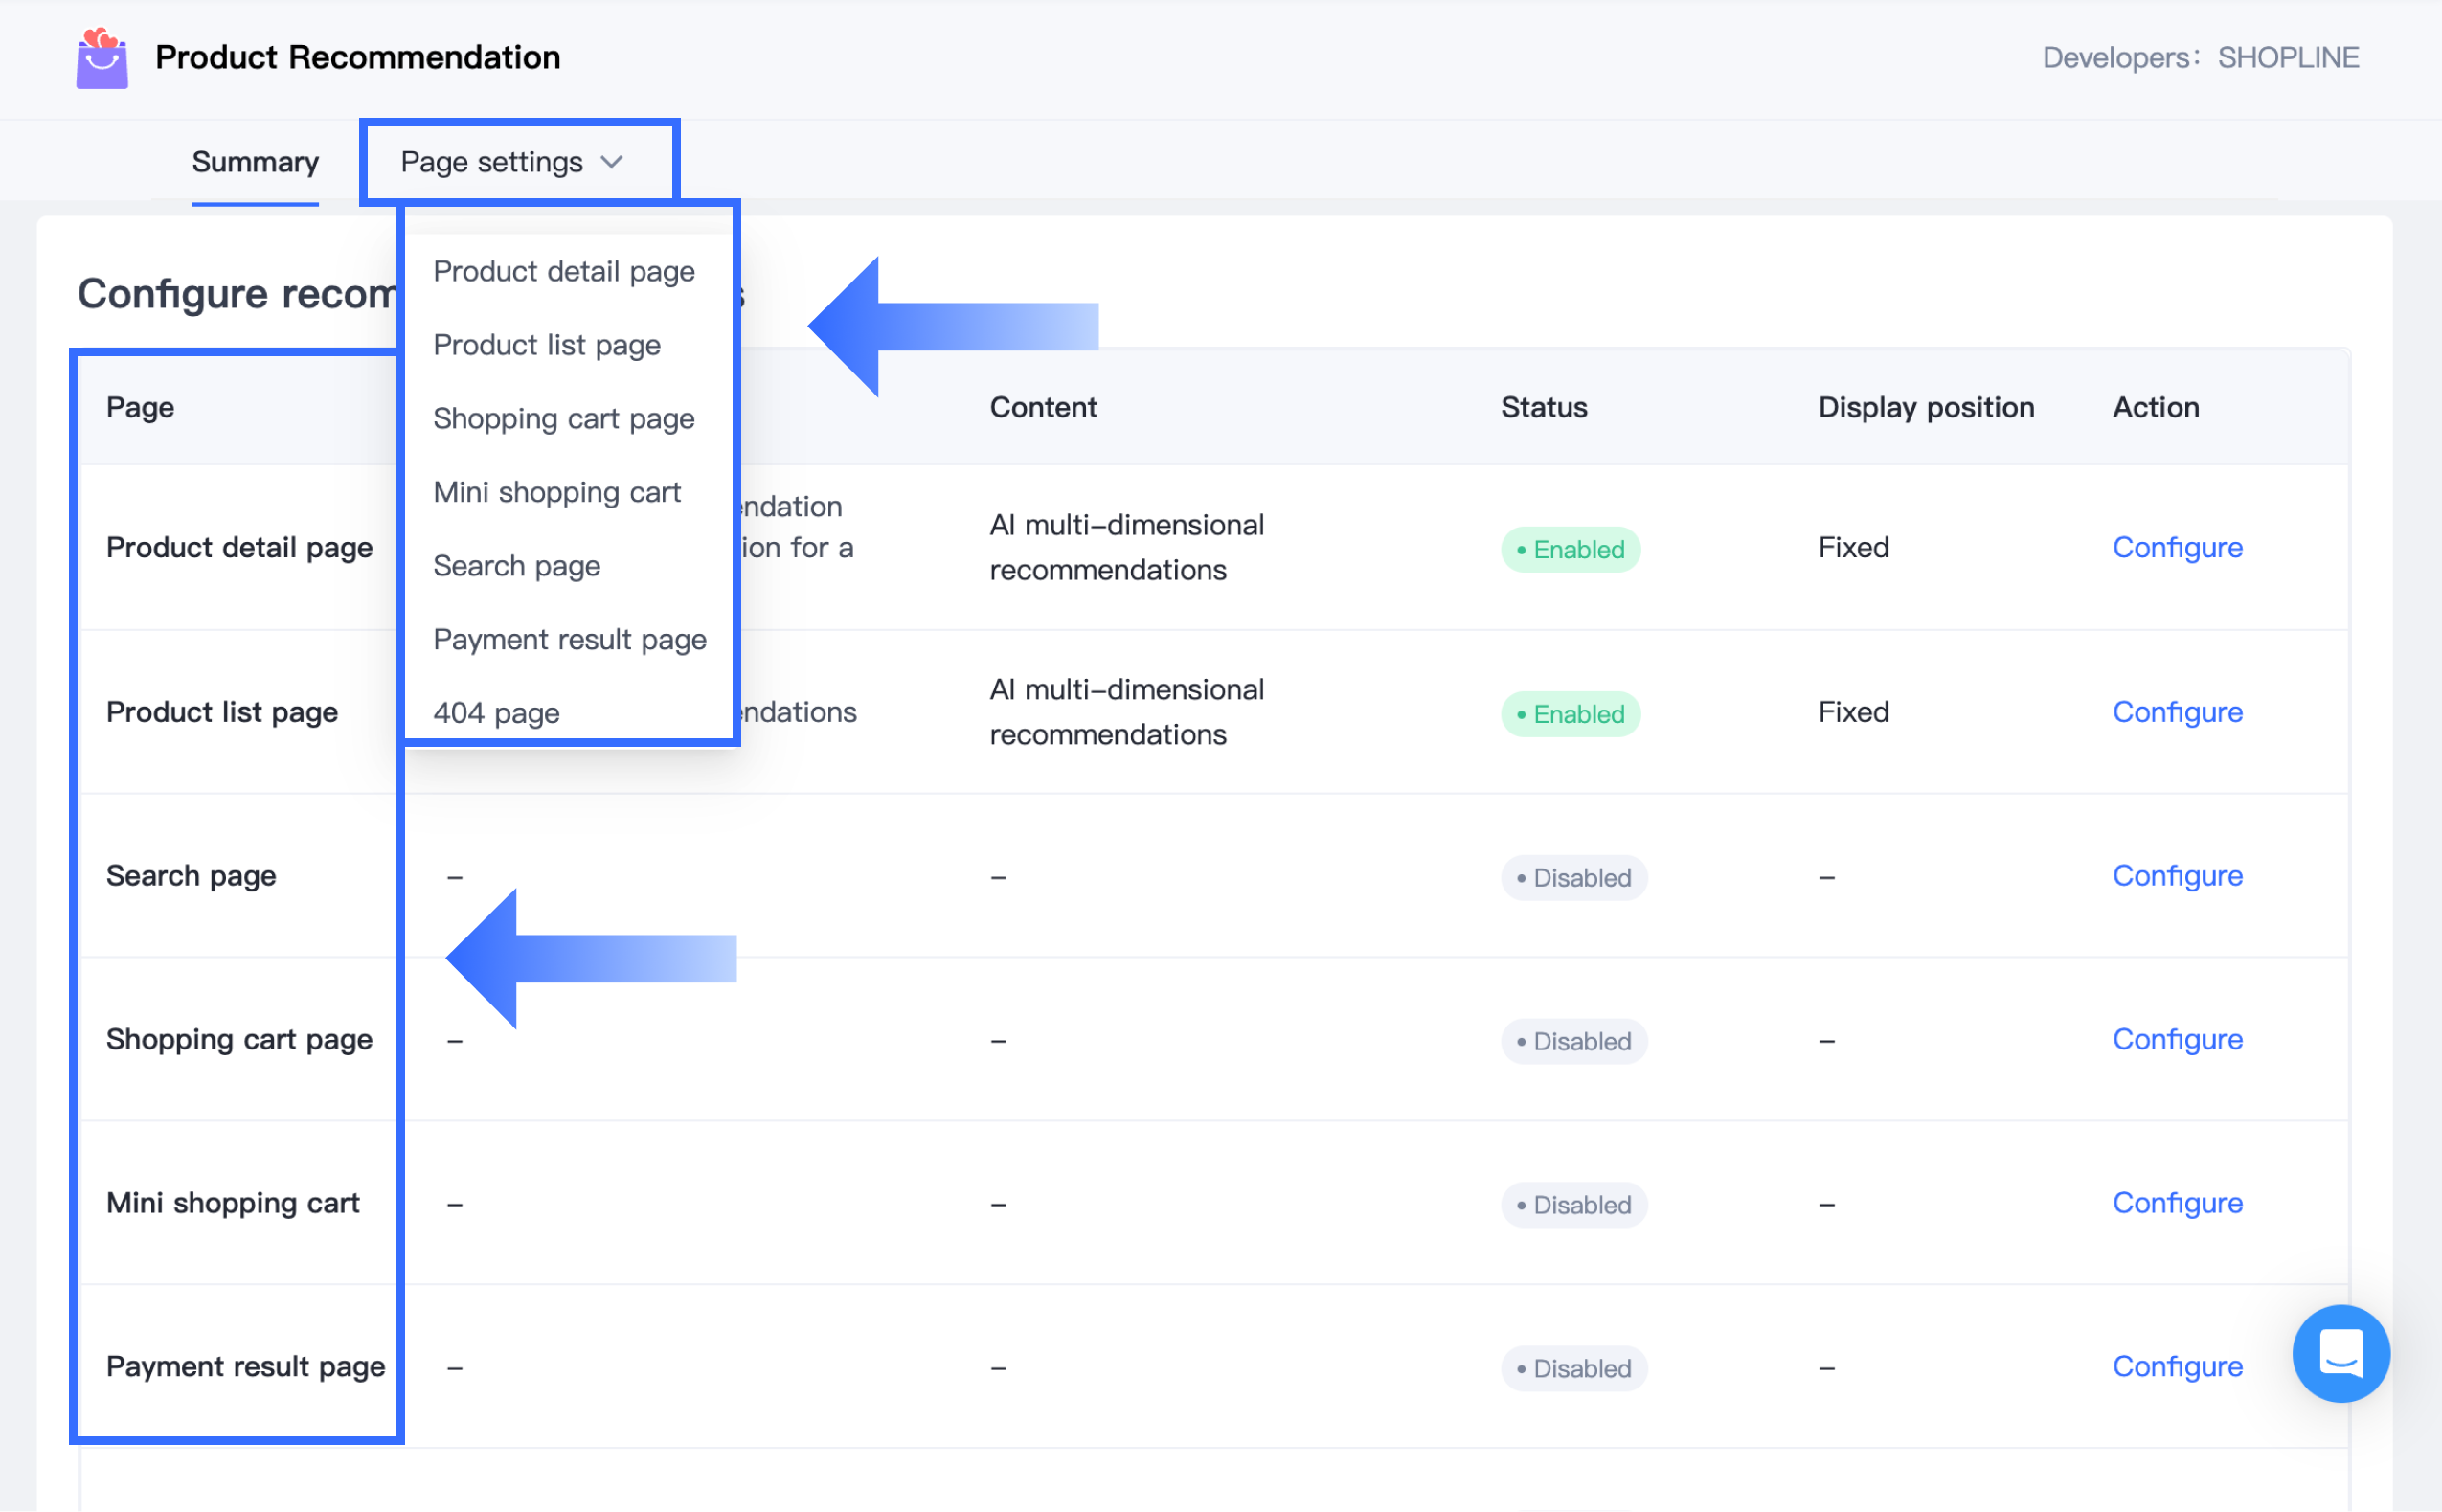Select Product detail page from dropdown menu
The width and height of the screenshot is (2442, 1512).
(564, 271)
